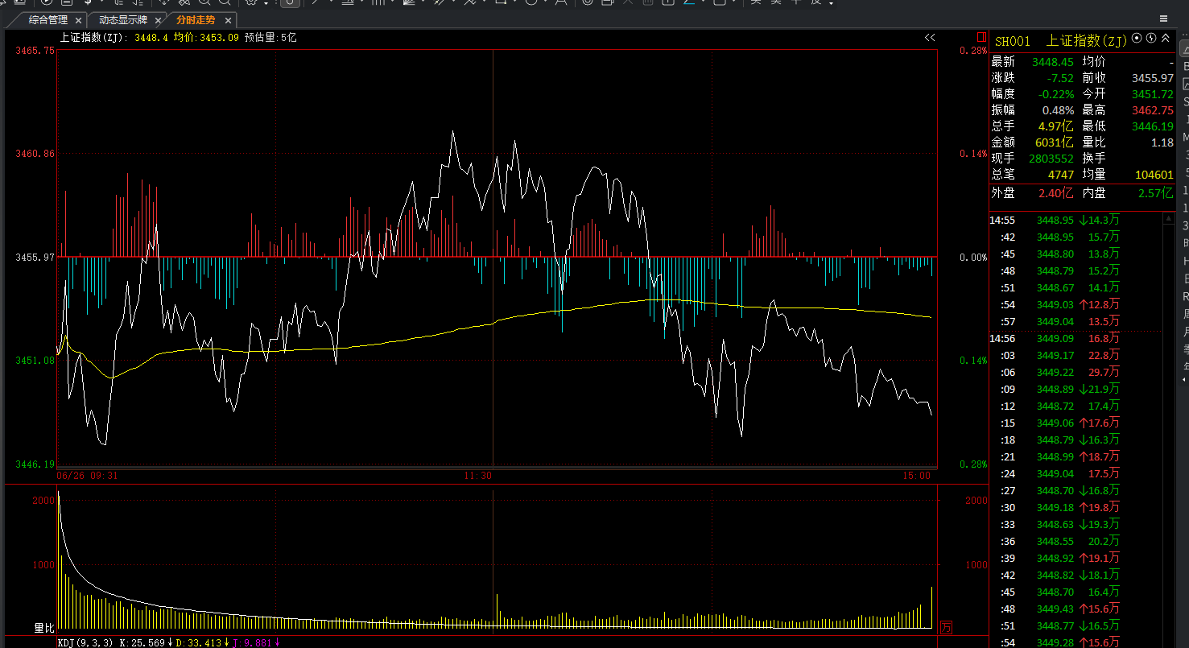
Task: Click the 总笔 value 4747
Action: 1061,175
